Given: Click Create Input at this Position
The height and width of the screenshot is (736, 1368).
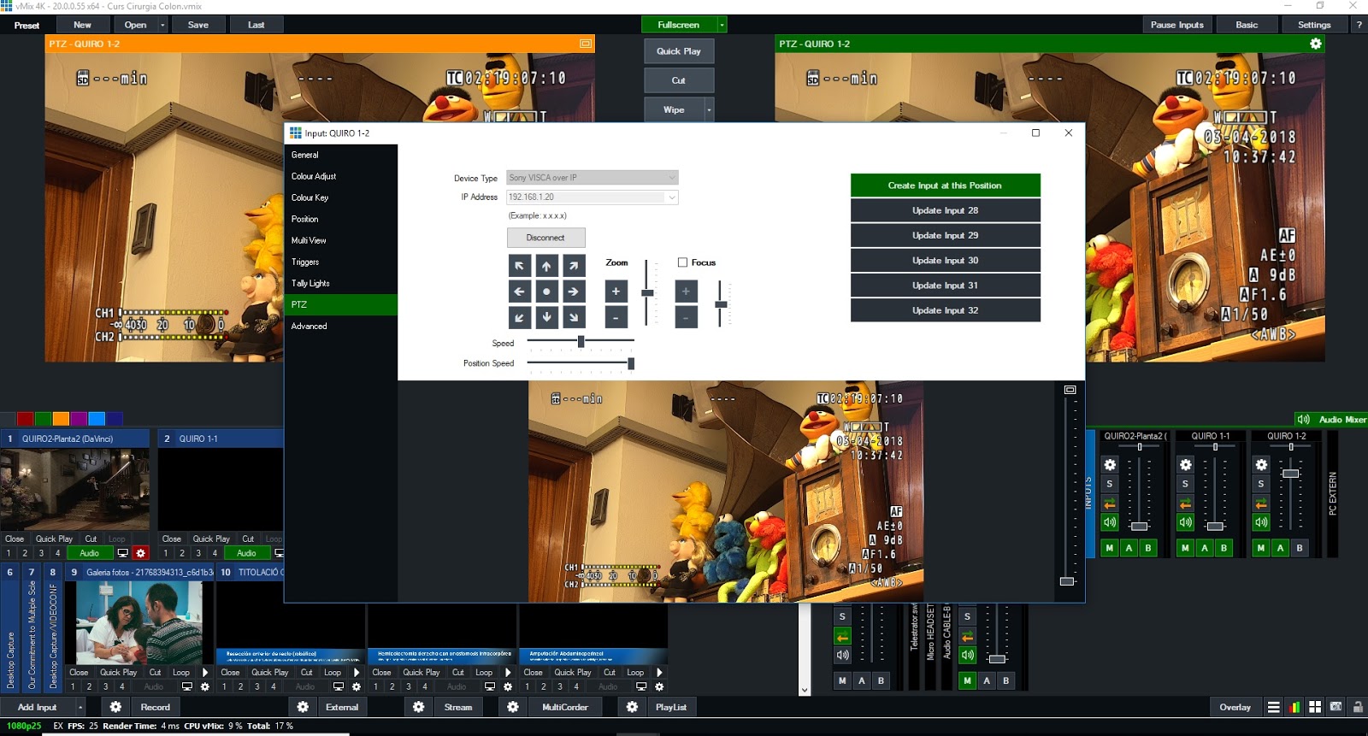Looking at the screenshot, I should click(x=945, y=185).
